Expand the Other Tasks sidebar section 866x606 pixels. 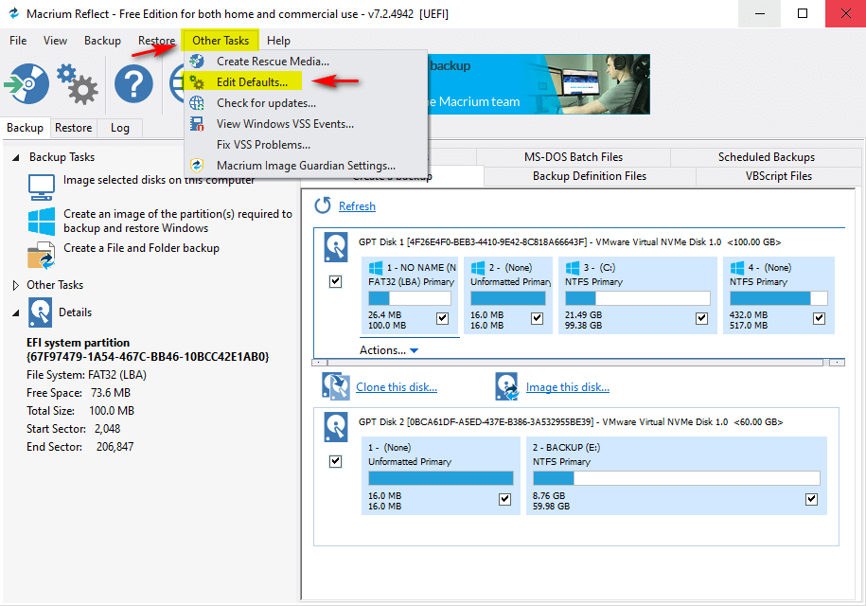coord(16,285)
